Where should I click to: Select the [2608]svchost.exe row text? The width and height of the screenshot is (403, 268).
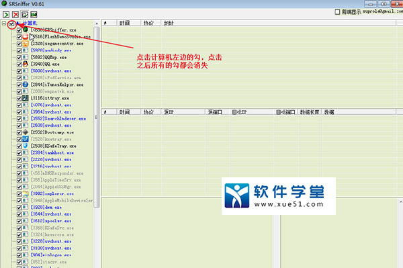click(51, 126)
